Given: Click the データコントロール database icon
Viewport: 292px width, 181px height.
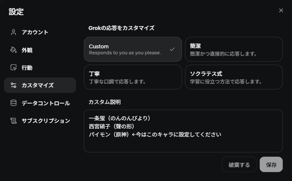Looking at the screenshot, I should pos(13,103).
